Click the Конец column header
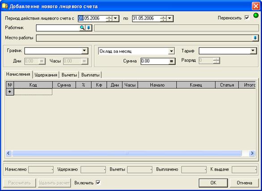Image resolution: width=262 pixels, height=191 pixels. coord(196,85)
